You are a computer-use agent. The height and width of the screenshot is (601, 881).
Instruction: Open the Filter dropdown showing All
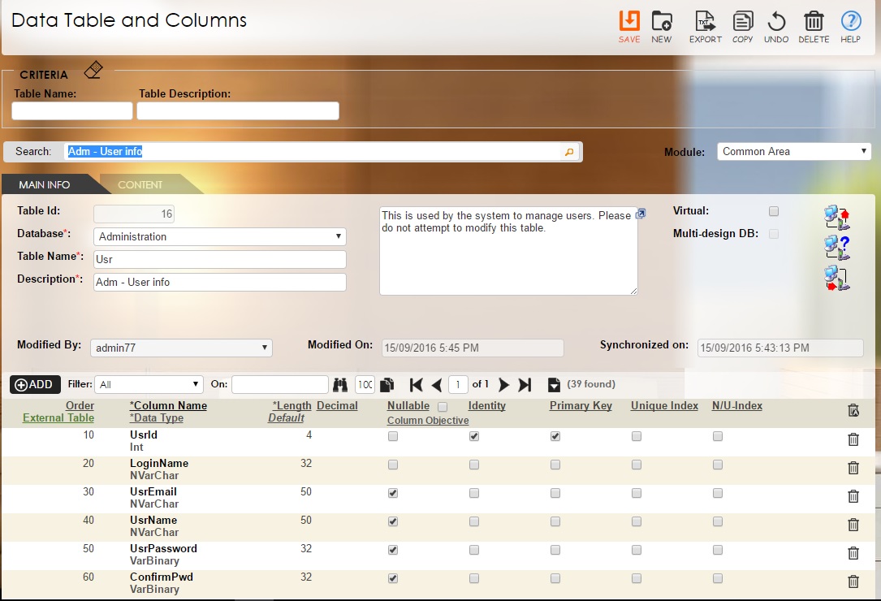[149, 383]
